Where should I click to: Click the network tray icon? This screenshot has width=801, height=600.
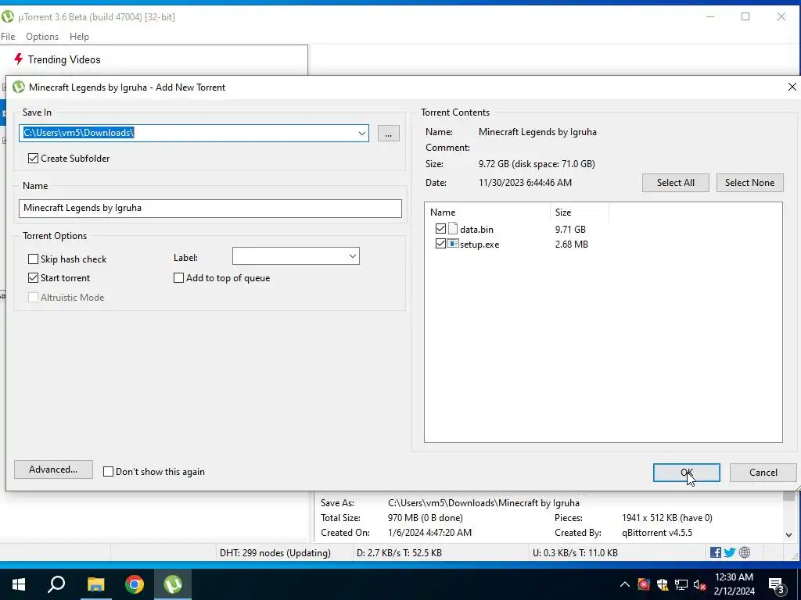click(x=681, y=584)
